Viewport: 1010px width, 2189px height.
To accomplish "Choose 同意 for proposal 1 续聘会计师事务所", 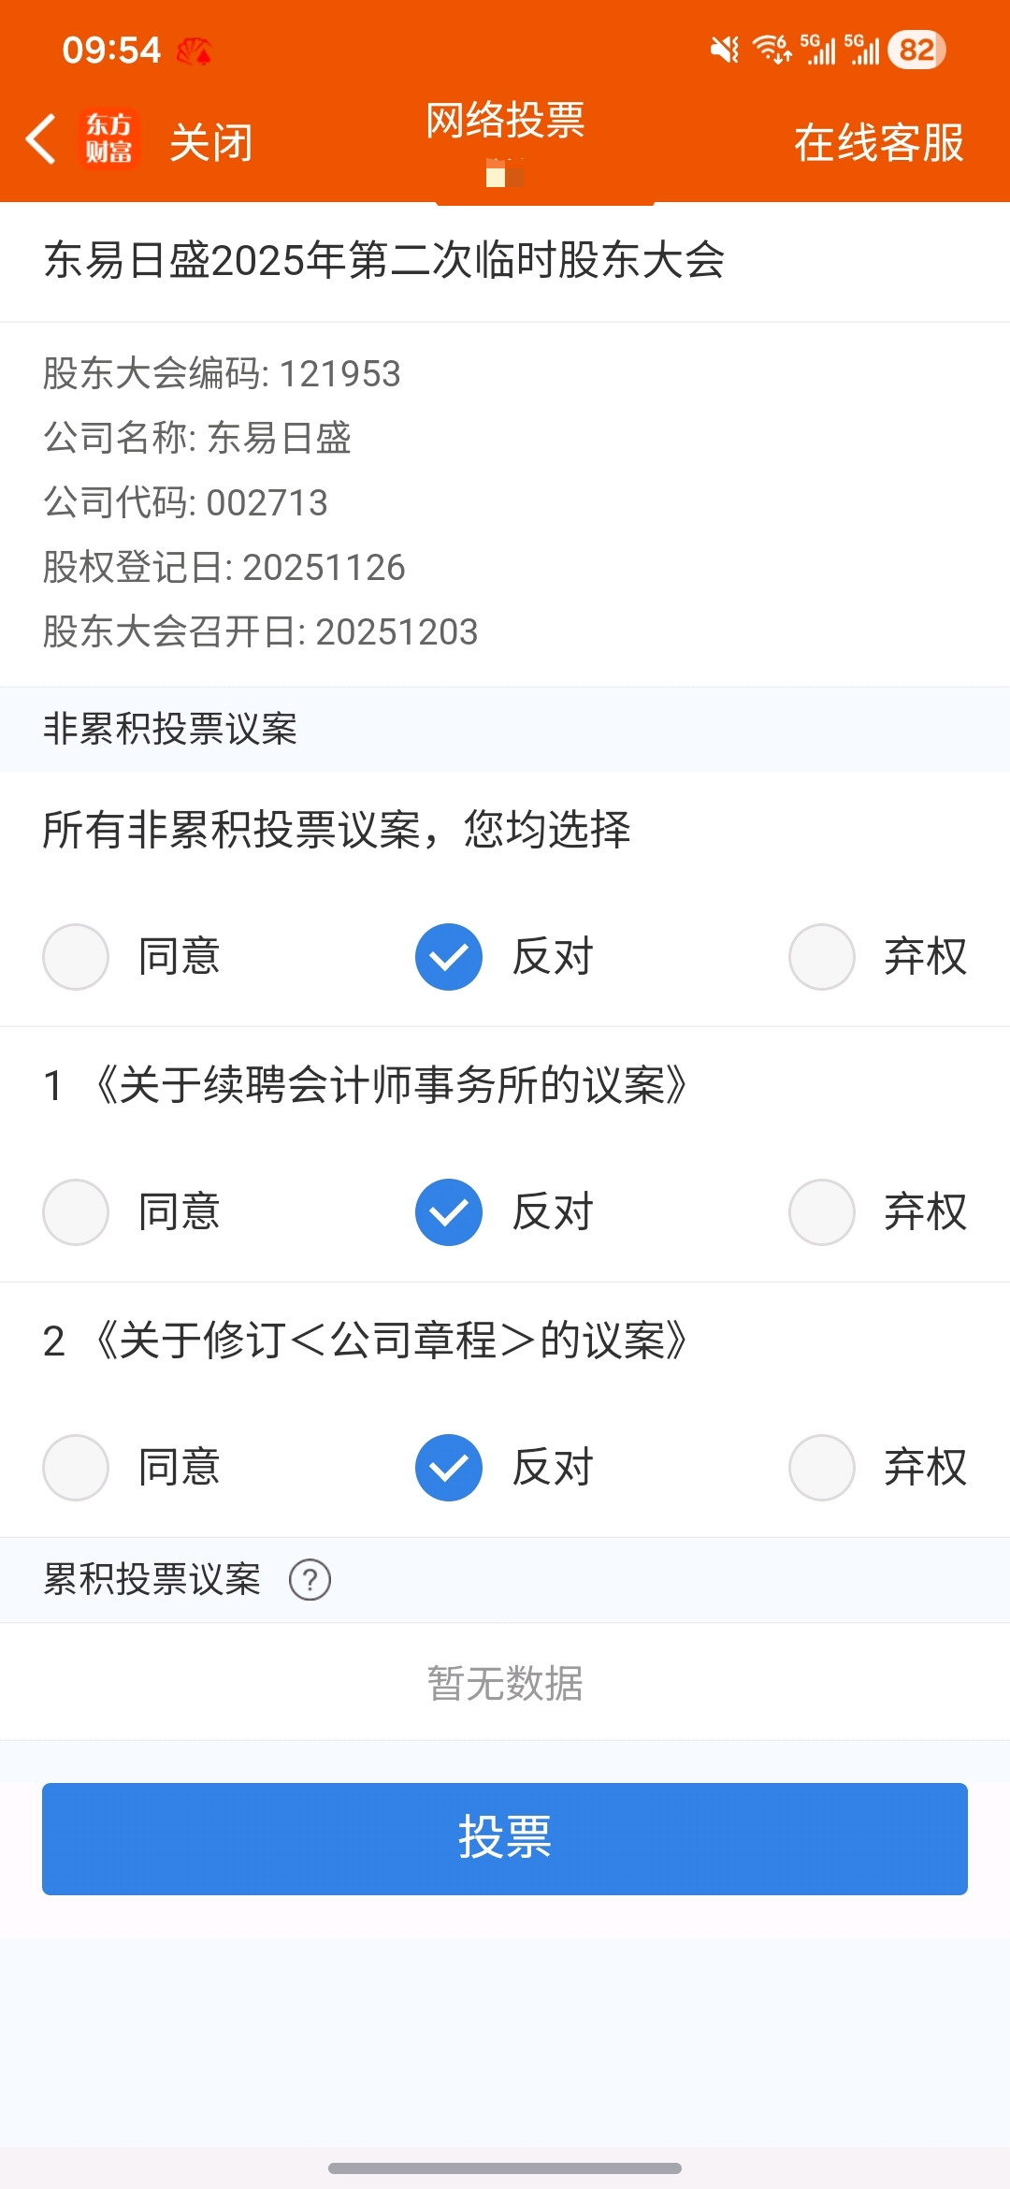I will coord(76,1212).
